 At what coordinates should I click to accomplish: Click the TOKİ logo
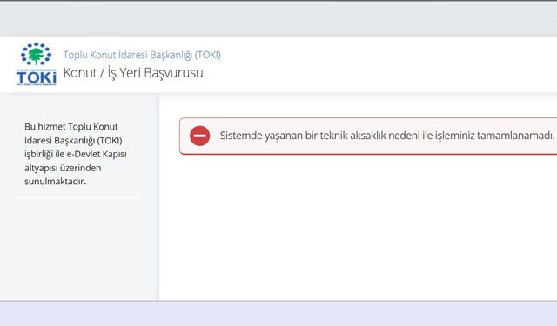pyautogui.click(x=37, y=64)
